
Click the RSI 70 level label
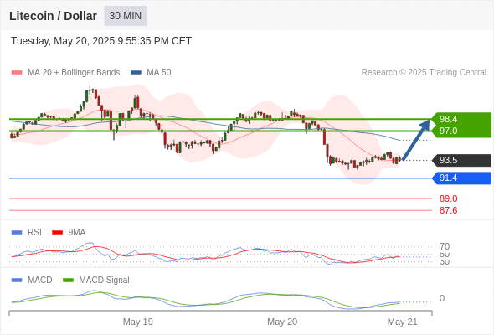click(x=445, y=246)
